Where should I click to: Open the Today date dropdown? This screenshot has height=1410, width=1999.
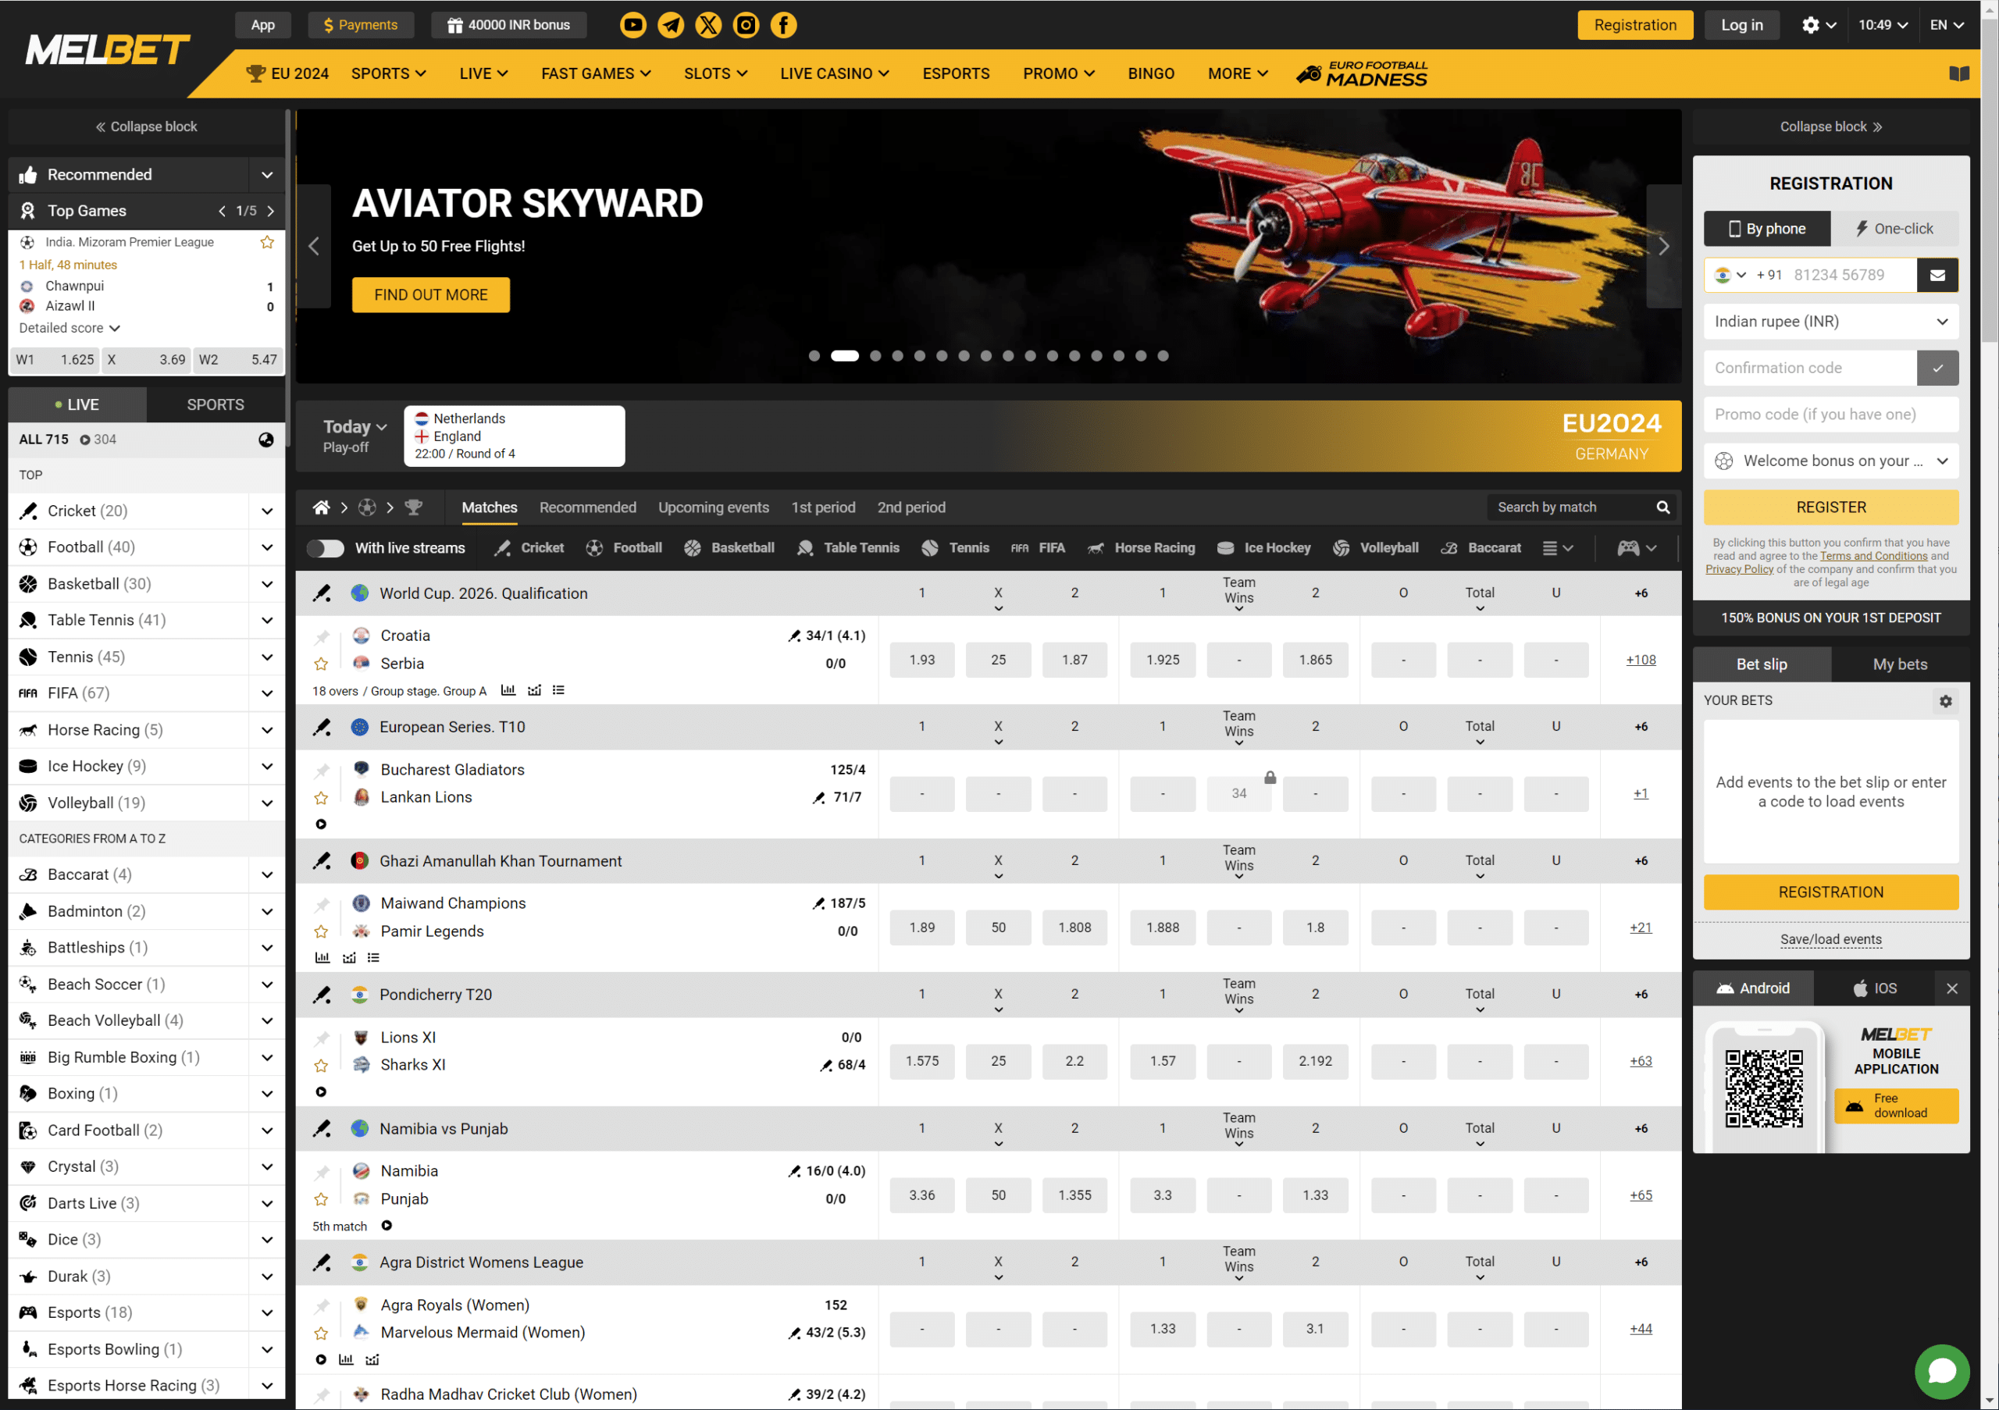coord(355,426)
